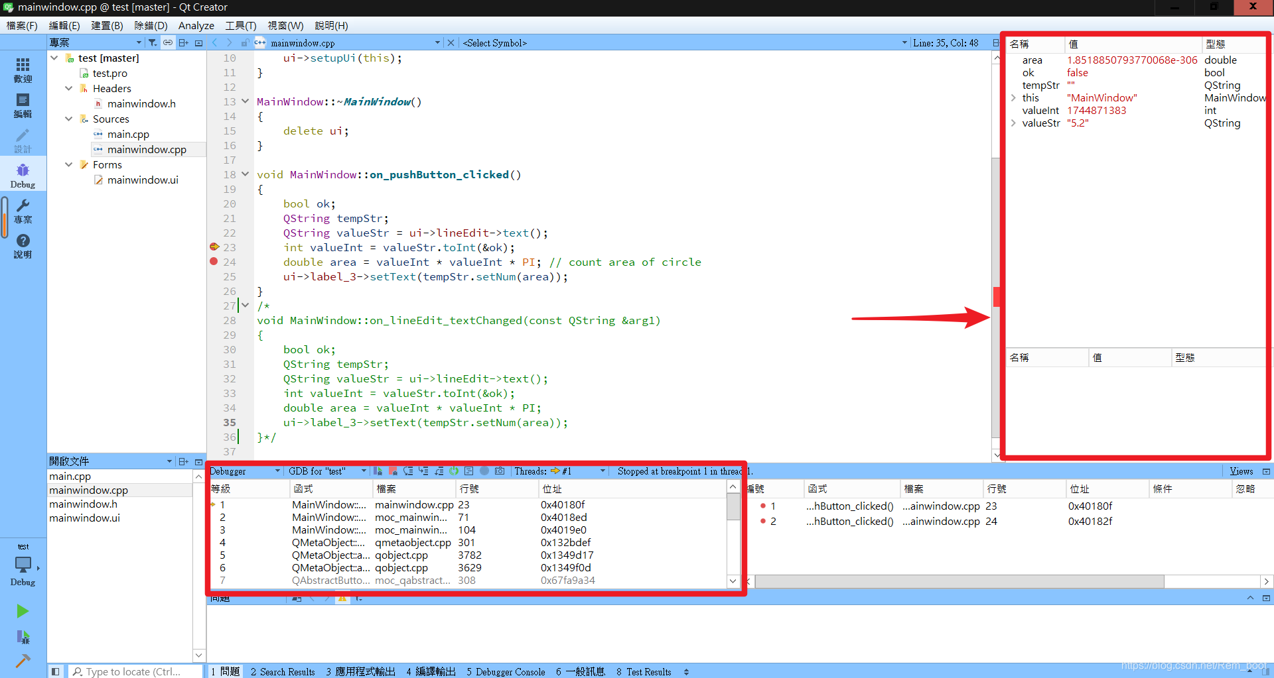Expand the valueStr variable in locals
The width and height of the screenshot is (1274, 678).
[1013, 123]
